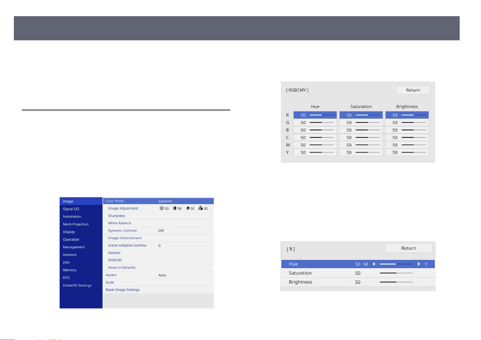Screen dimensions: 481x340
Task: Select the Y Hue slider cell
Action: click(315, 152)
